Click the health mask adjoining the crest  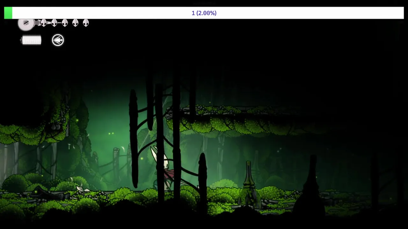click(44, 23)
